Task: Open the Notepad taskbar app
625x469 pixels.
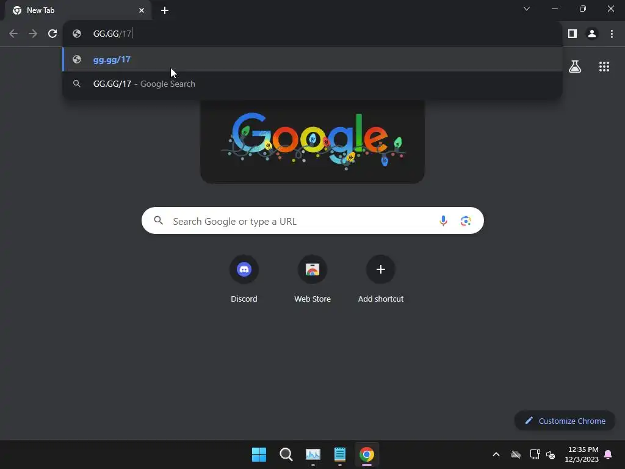Action: click(x=339, y=454)
